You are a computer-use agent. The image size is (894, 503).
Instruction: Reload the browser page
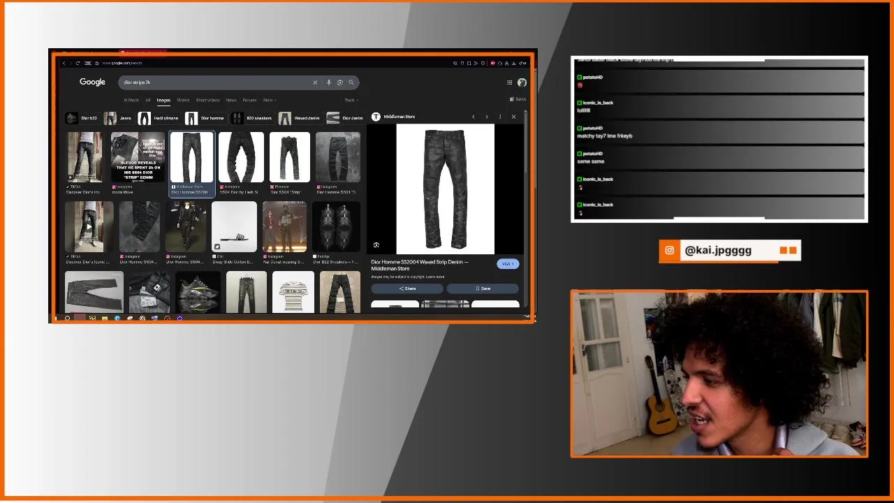pos(78,63)
